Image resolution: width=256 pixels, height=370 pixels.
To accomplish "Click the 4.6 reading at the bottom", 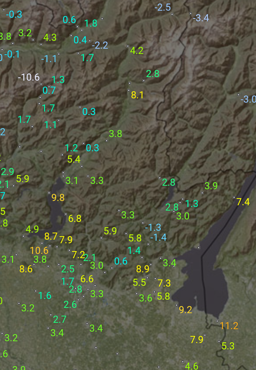I will pos(191,366).
